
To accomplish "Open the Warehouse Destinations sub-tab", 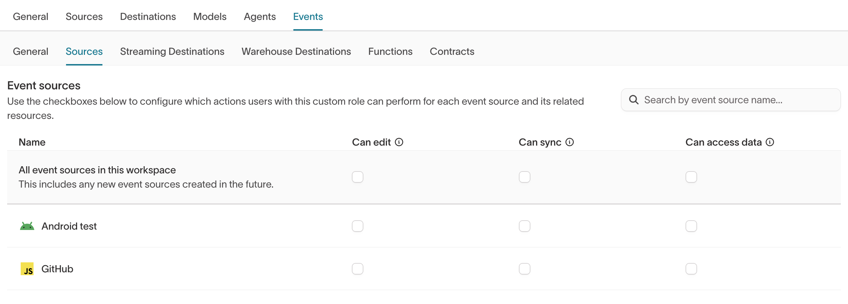I will click(296, 51).
